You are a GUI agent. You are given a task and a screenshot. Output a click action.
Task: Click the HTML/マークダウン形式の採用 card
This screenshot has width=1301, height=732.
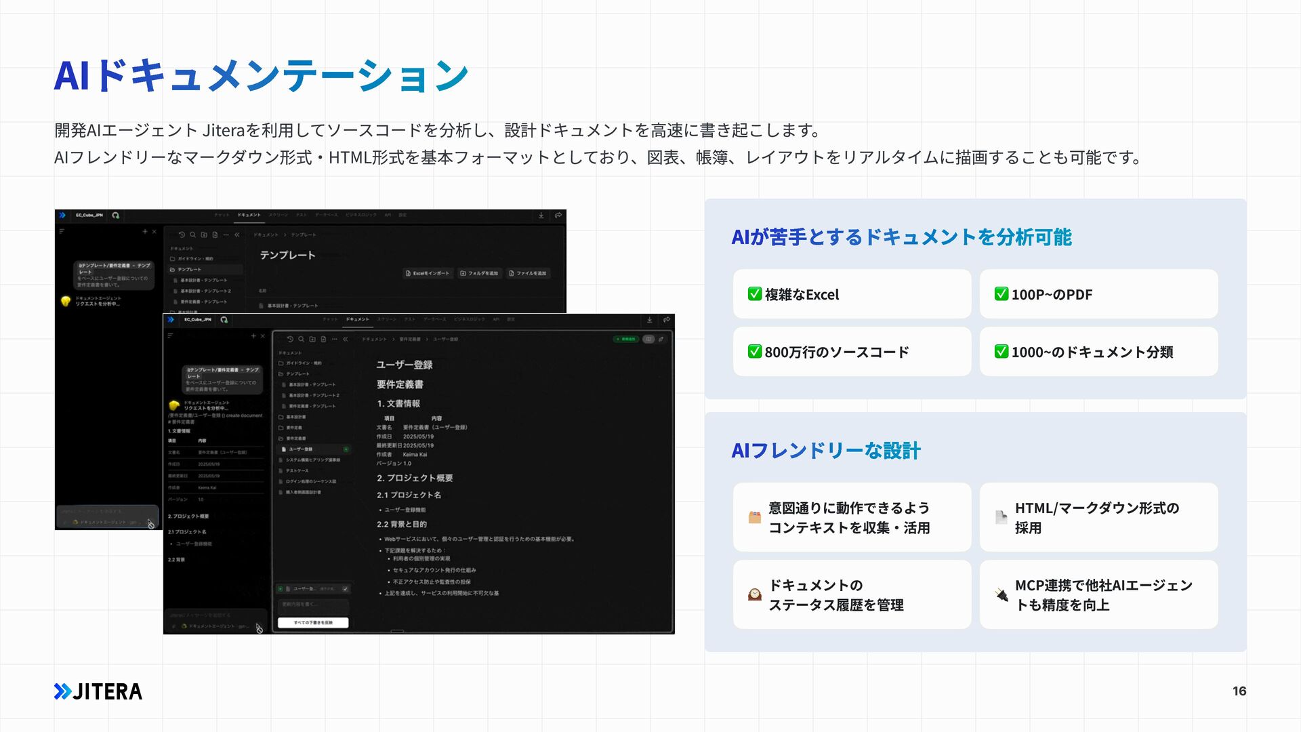[x=1098, y=517]
